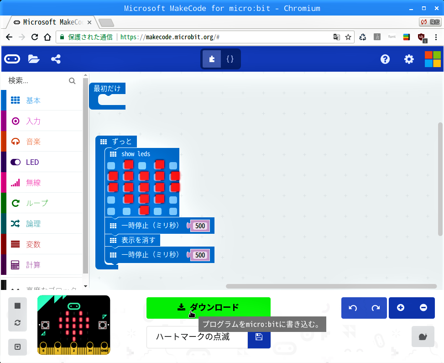
Task: Zoom in the workspace
Action: click(x=400, y=308)
